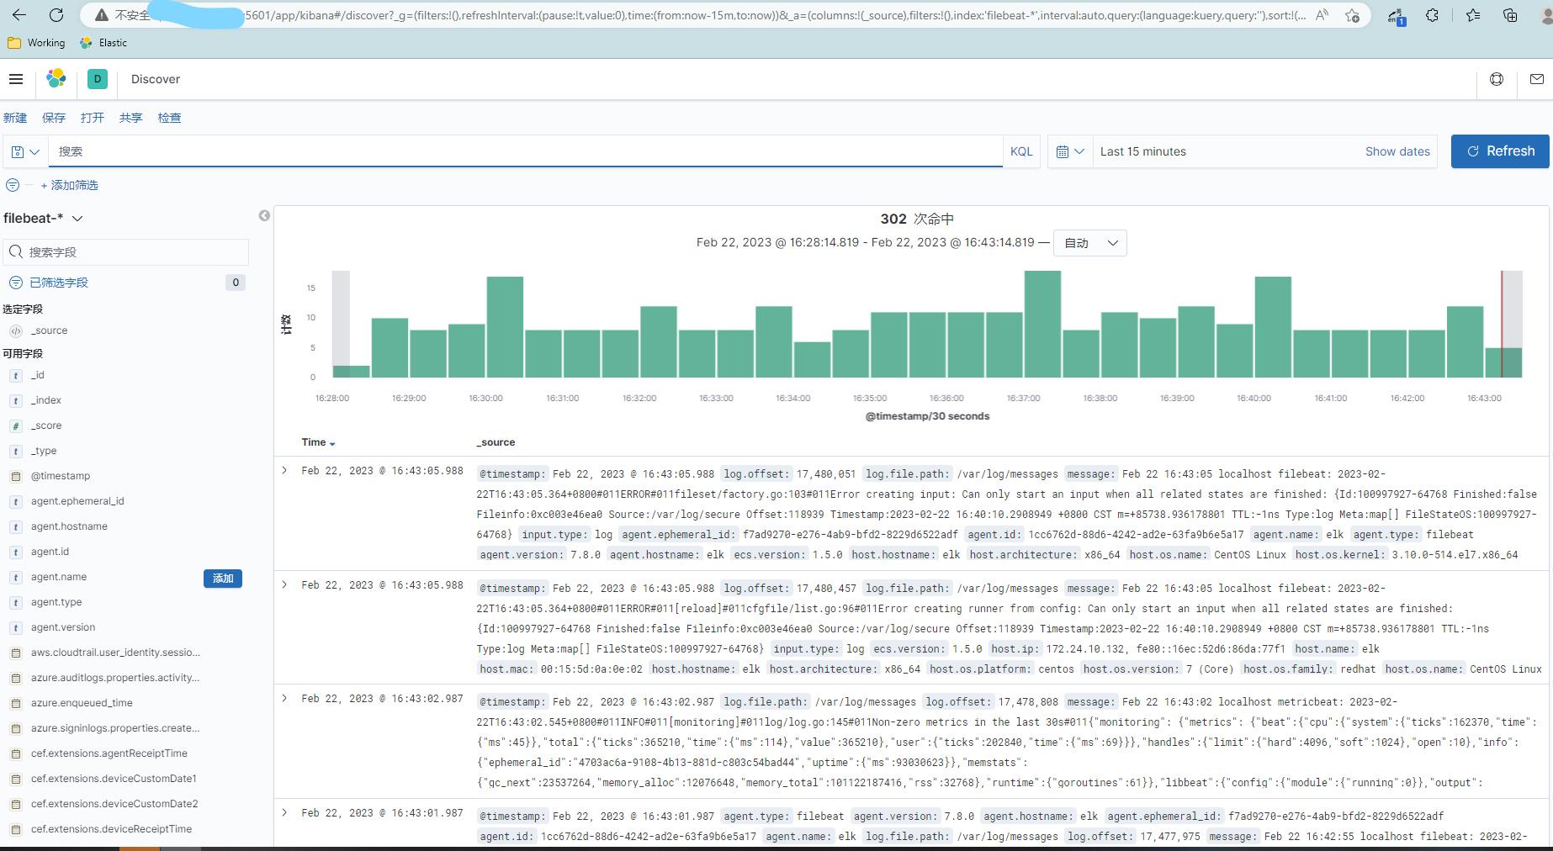Click the _score number type icon

click(x=16, y=426)
